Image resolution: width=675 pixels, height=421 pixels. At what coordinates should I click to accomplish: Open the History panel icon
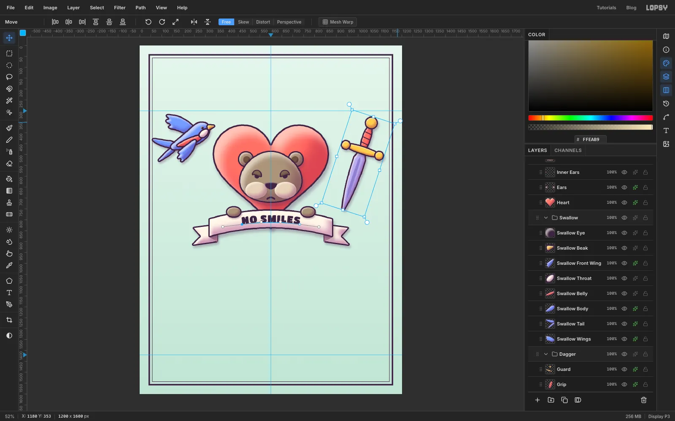(666, 104)
